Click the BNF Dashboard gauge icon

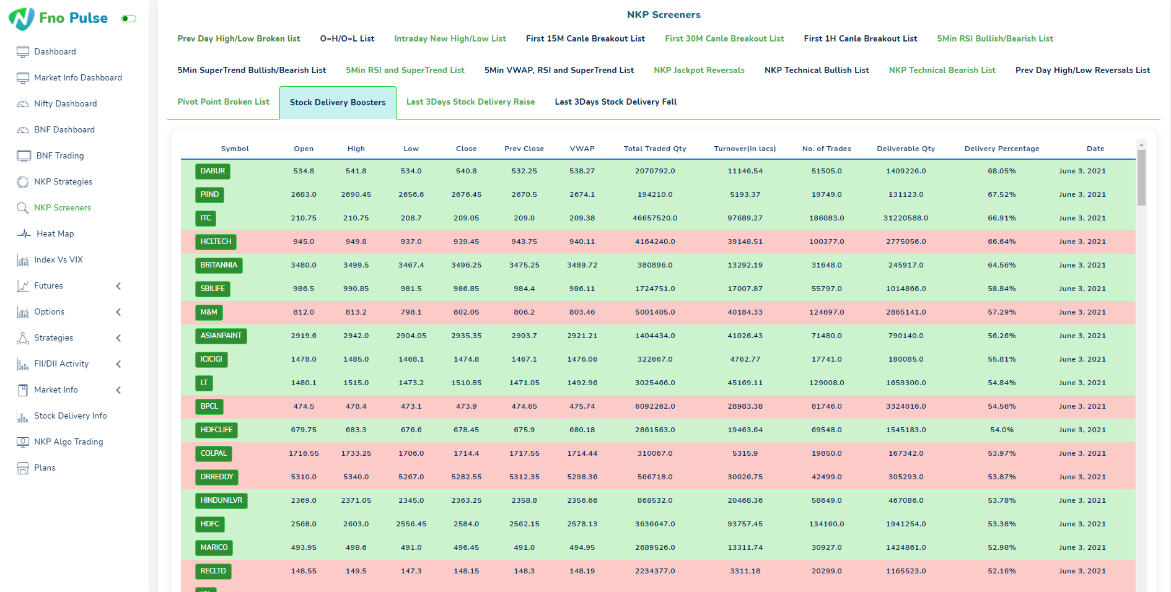(x=23, y=130)
